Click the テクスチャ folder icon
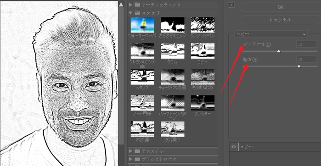Screen dimensions: 321x166 pyautogui.click(x=137, y=151)
